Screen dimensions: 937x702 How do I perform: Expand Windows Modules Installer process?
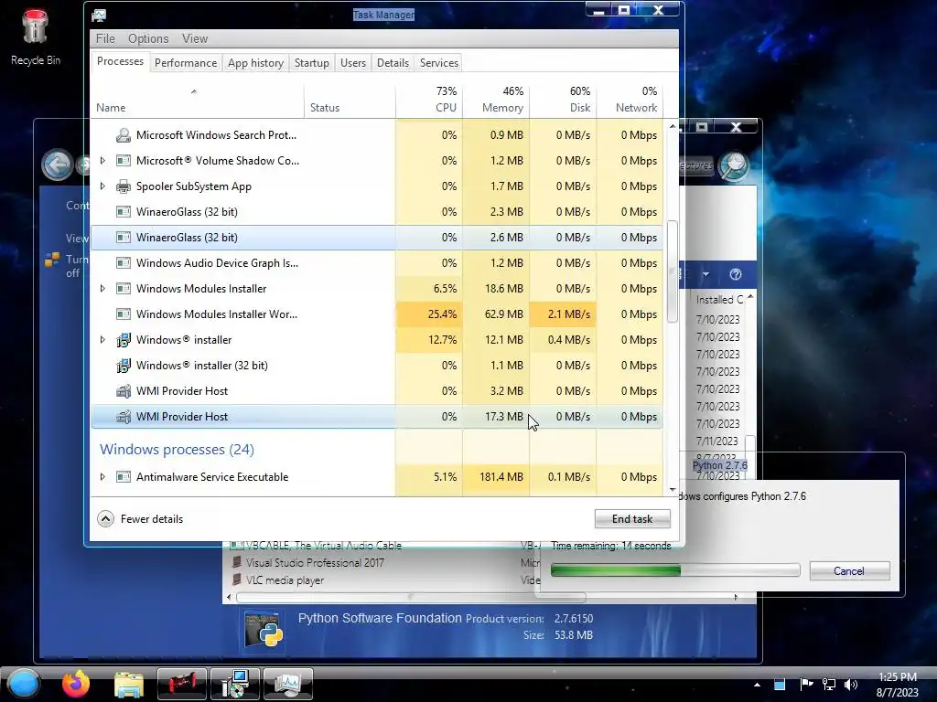tap(102, 288)
